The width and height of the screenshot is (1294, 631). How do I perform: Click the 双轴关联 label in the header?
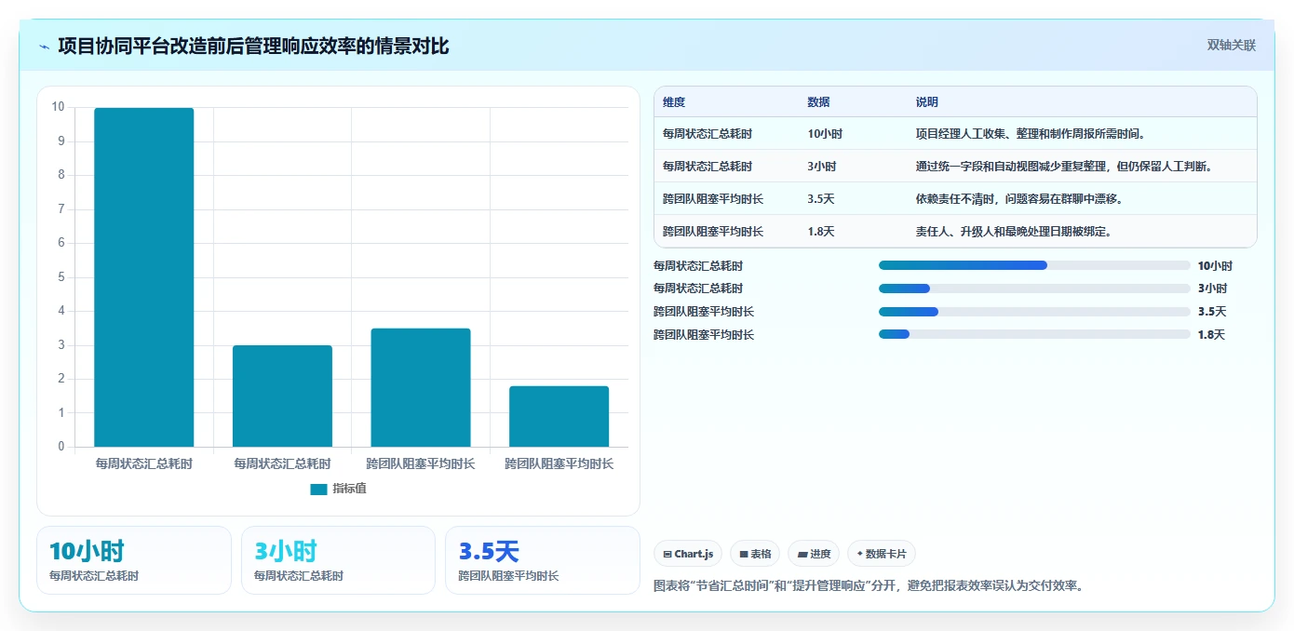click(x=1232, y=45)
